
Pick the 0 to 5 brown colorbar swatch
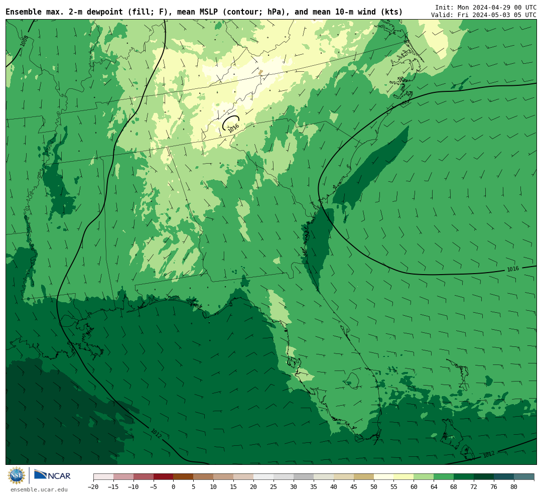(184, 477)
